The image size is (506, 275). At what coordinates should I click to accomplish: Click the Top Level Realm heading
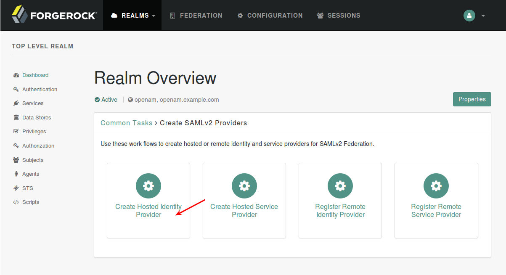42,46
